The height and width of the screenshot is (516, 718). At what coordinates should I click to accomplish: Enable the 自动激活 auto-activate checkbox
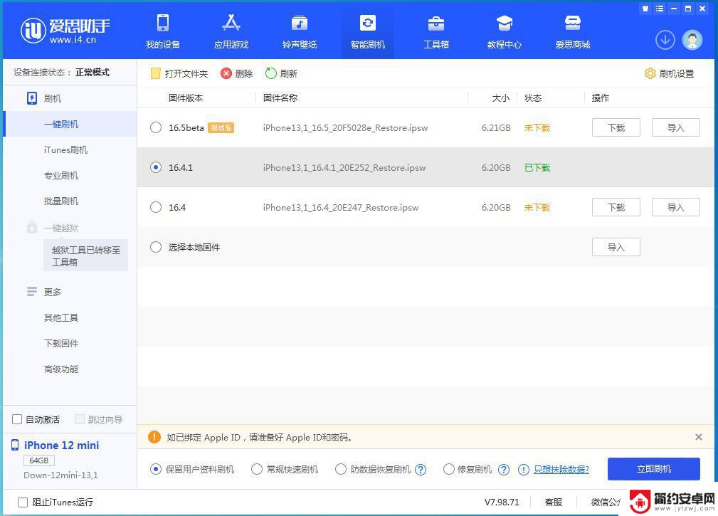tap(17, 419)
